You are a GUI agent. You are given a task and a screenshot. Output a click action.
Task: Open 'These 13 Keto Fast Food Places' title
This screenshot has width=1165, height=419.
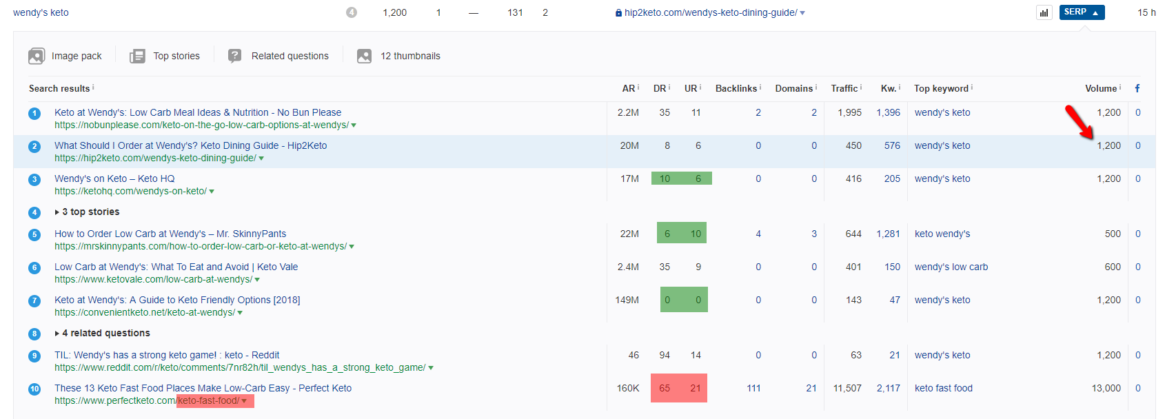point(203,388)
